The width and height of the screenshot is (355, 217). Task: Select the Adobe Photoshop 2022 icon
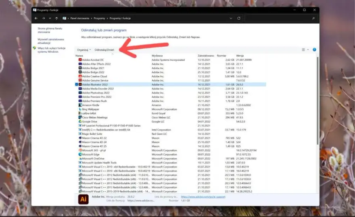(x=80, y=93)
